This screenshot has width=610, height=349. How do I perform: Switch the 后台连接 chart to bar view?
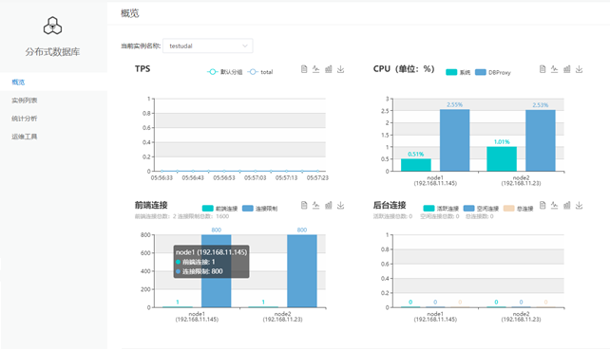567,205
